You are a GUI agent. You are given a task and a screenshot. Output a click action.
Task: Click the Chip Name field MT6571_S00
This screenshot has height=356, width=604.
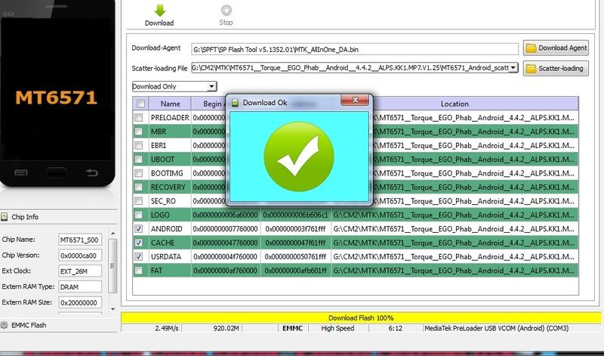(x=80, y=240)
